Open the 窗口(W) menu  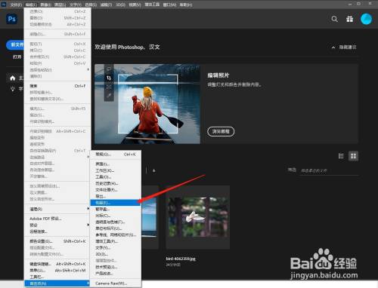click(169, 5)
